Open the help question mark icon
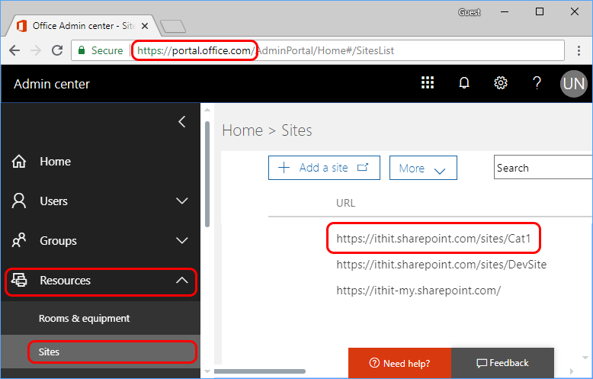This screenshot has width=593, height=379. [x=537, y=82]
